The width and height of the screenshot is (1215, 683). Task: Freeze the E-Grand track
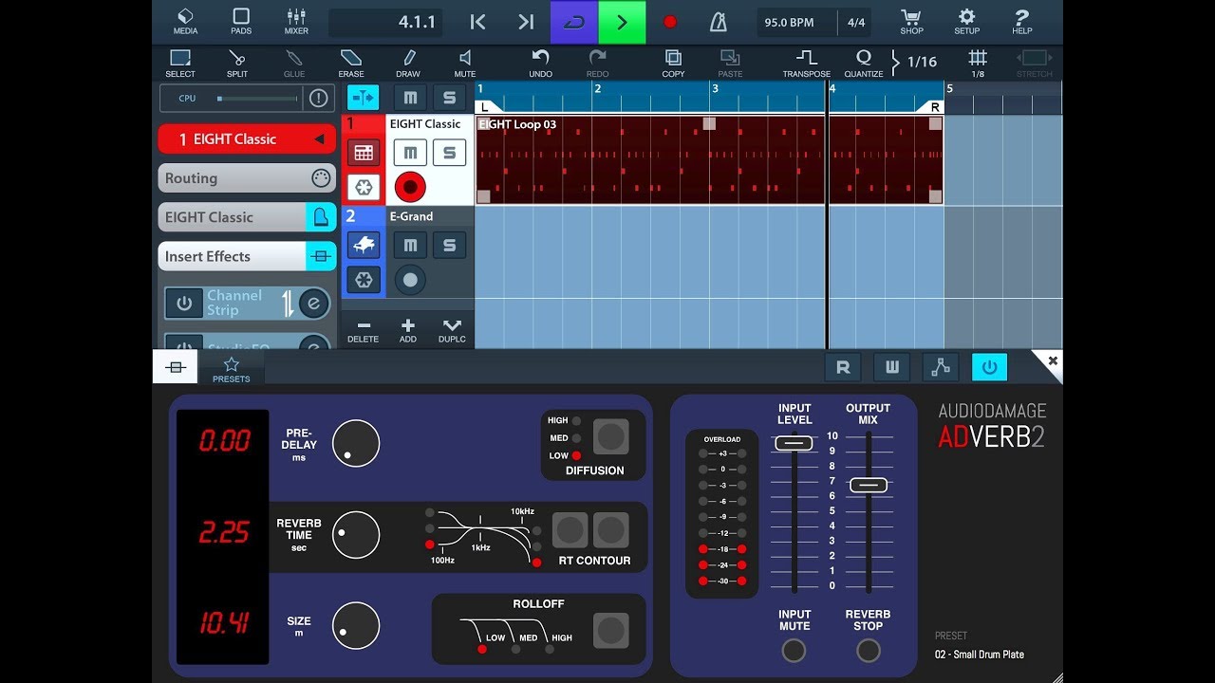pyautogui.click(x=363, y=280)
